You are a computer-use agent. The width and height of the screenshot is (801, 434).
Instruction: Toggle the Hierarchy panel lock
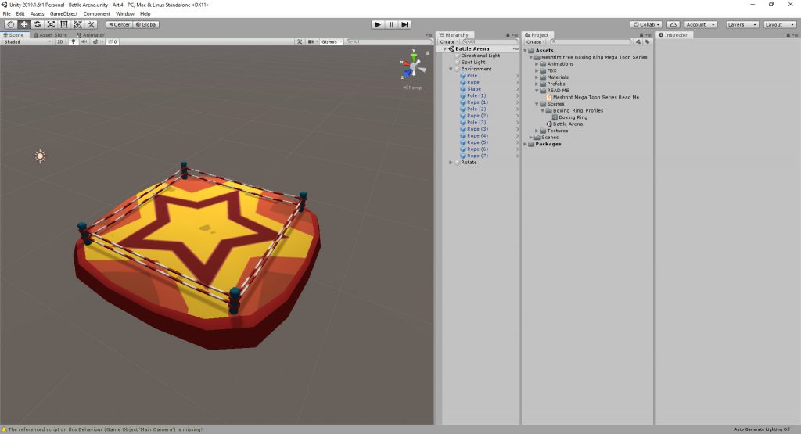click(x=508, y=35)
